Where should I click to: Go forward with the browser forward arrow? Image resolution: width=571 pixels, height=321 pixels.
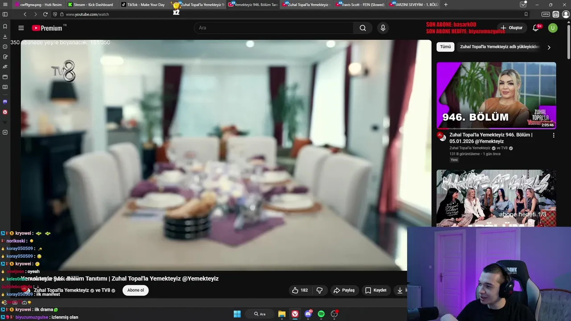tap(35, 14)
